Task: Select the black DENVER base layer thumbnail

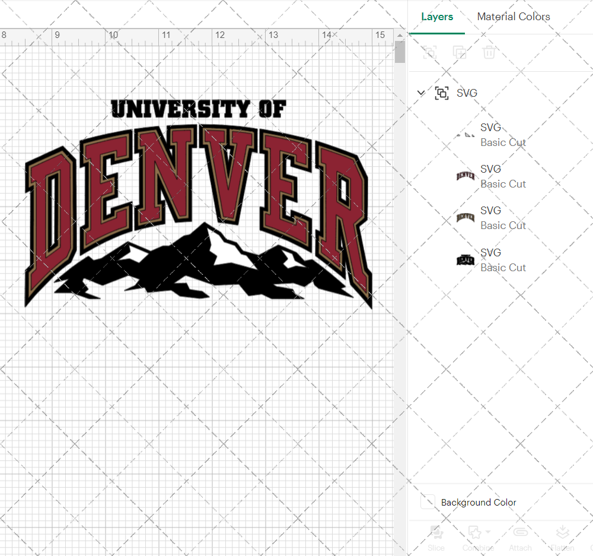Action: pyautogui.click(x=465, y=260)
